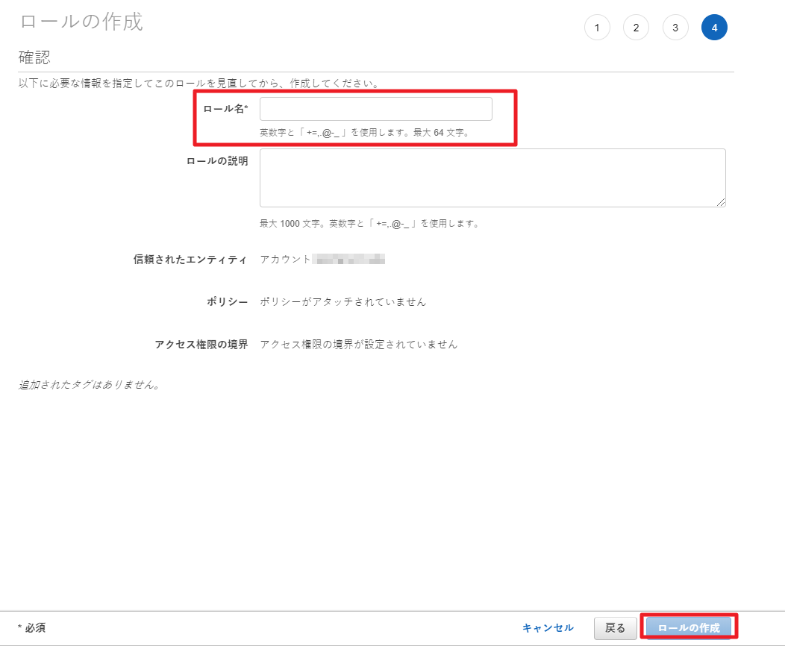
Task: Click the ロールの説明 label
Action: pyautogui.click(x=216, y=160)
